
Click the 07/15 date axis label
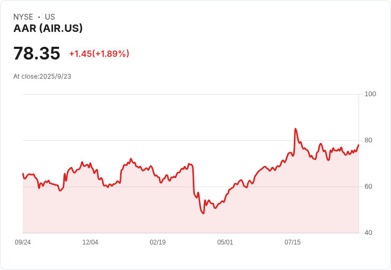point(293,242)
